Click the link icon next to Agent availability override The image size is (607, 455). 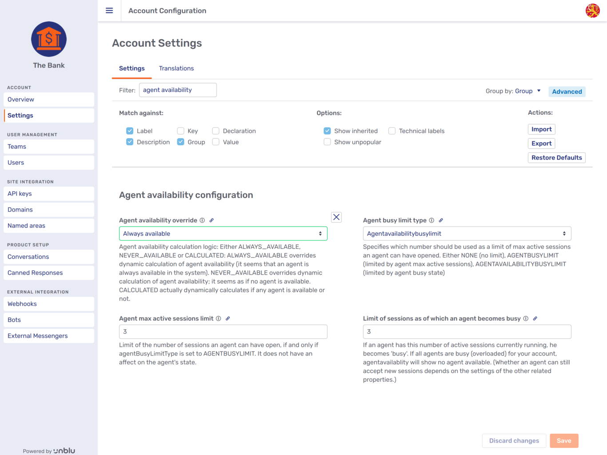(212, 220)
